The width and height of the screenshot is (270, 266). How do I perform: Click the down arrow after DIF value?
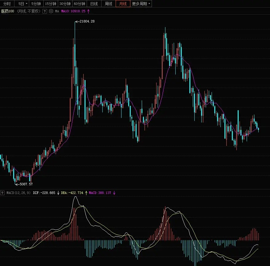pyautogui.click(x=58, y=193)
